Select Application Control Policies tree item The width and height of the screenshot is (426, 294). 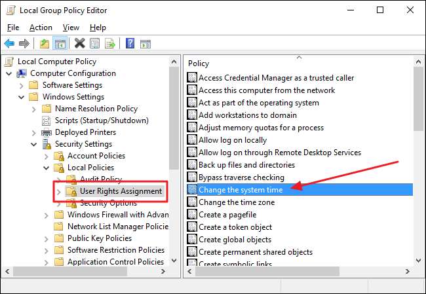115,262
